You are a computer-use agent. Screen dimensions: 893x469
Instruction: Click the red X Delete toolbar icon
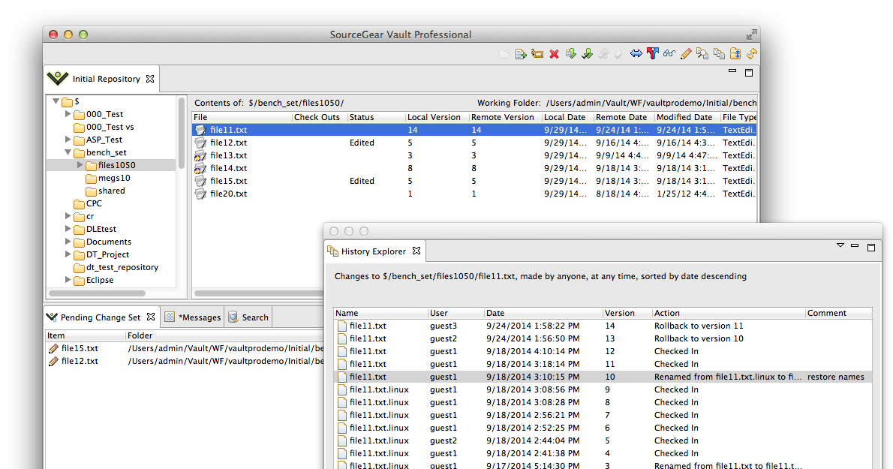pyautogui.click(x=554, y=54)
